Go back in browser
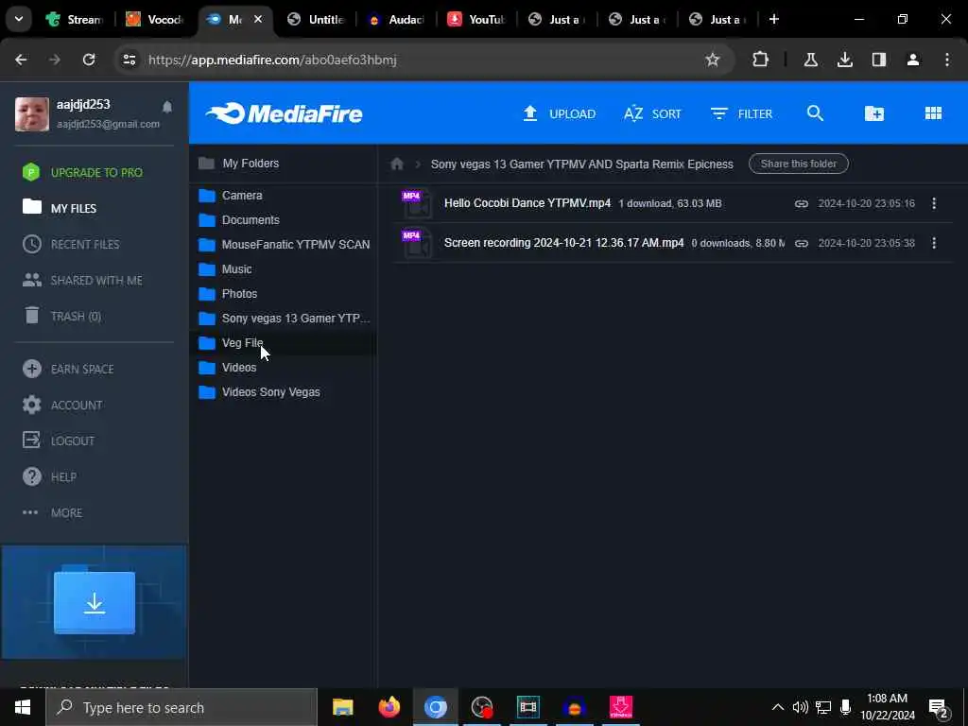Screen dimensions: 968x726 (21, 60)
